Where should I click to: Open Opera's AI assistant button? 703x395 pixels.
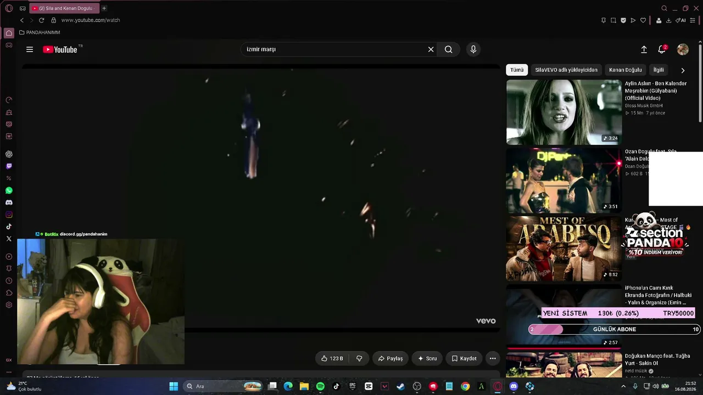pyautogui.click(x=682, y=20)
